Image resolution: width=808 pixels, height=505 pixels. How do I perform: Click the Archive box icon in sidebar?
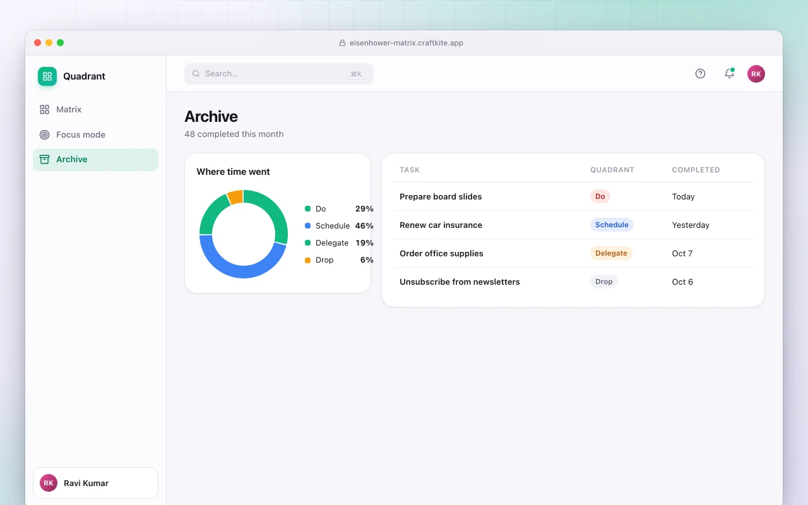[x=44, y=159]
